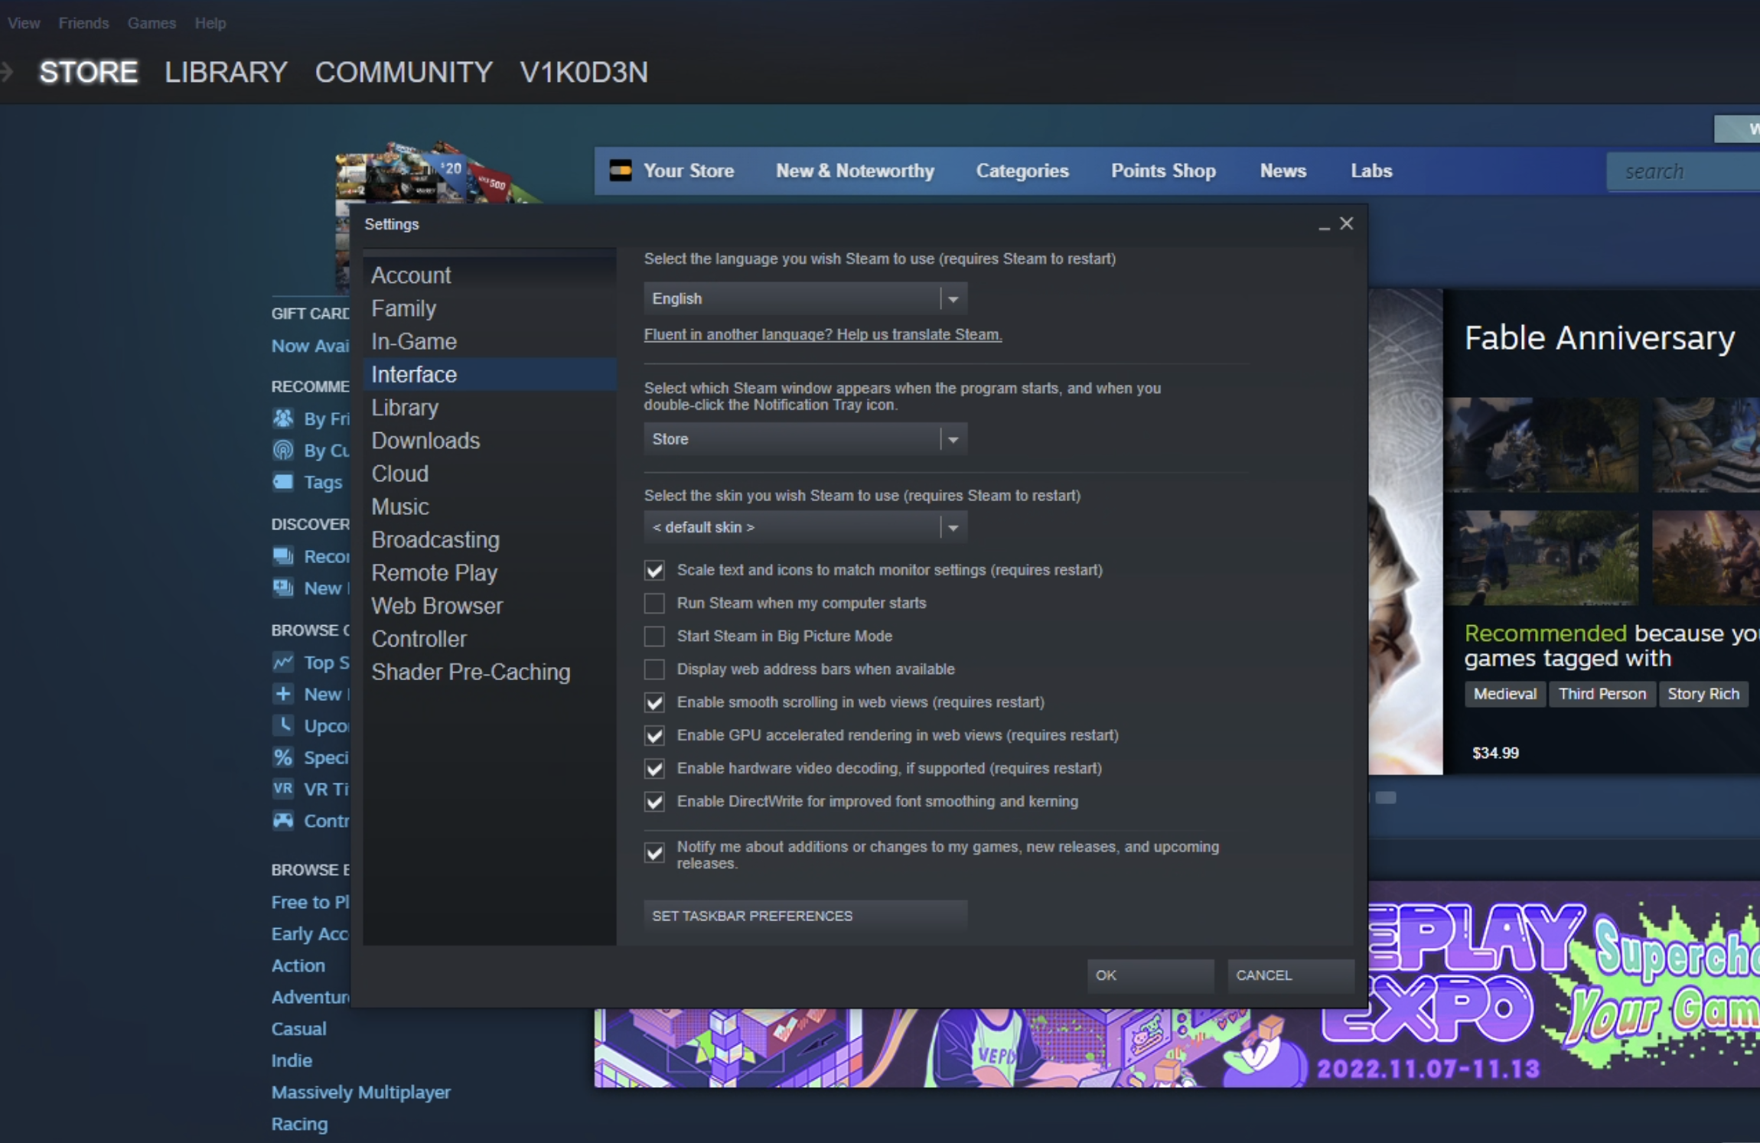Open Downloads settings section
The width and height of the screenshot is (1760, 1143).
pyautogui.click(x=426, y=441)
